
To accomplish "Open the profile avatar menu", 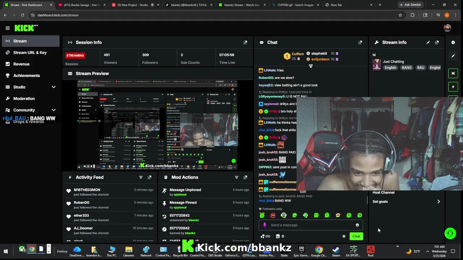I will click(x=447, y=28).
